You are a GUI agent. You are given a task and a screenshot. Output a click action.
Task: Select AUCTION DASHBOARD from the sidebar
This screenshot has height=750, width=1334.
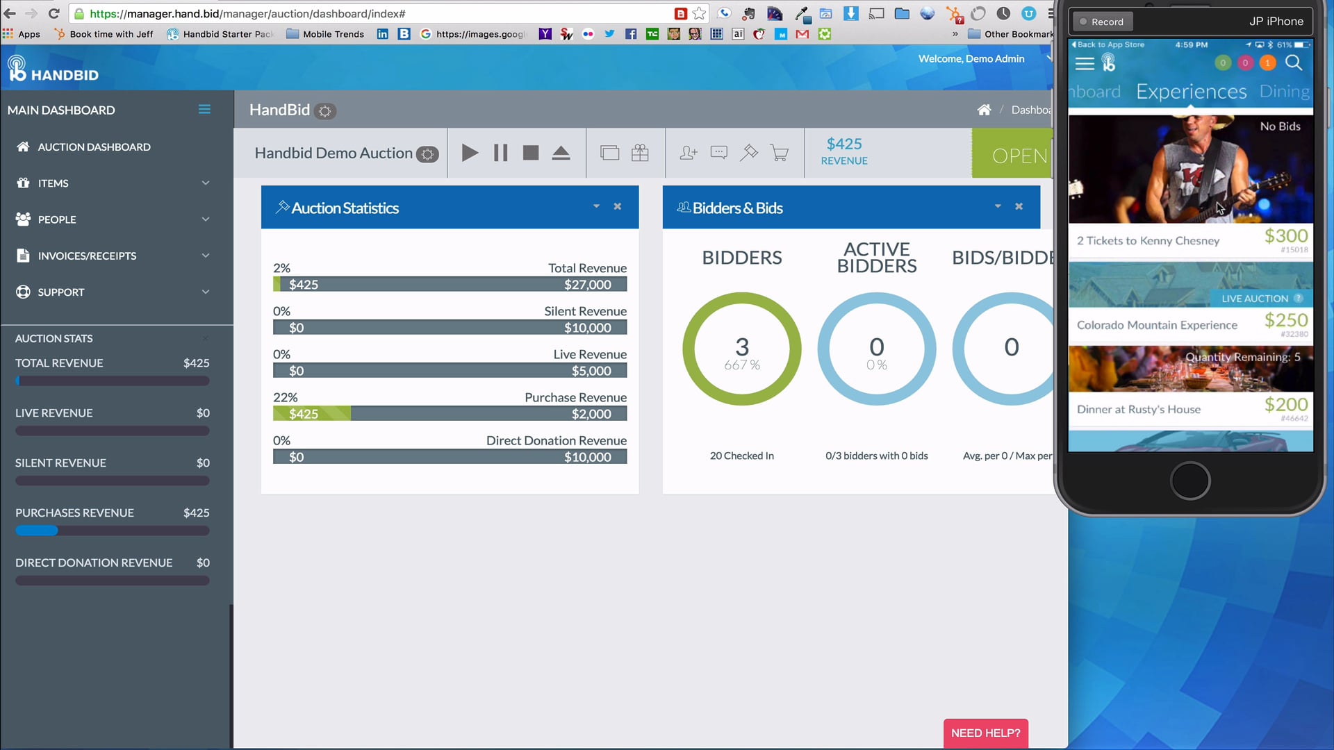pos(94,147)
